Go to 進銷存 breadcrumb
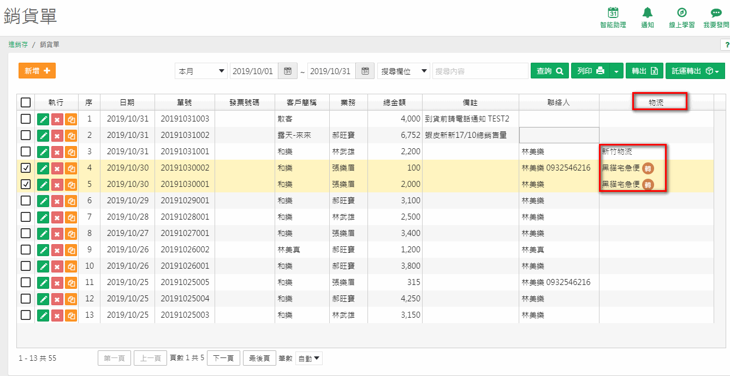This screenshot has height=376, width=730. click(x=18, y=45)
